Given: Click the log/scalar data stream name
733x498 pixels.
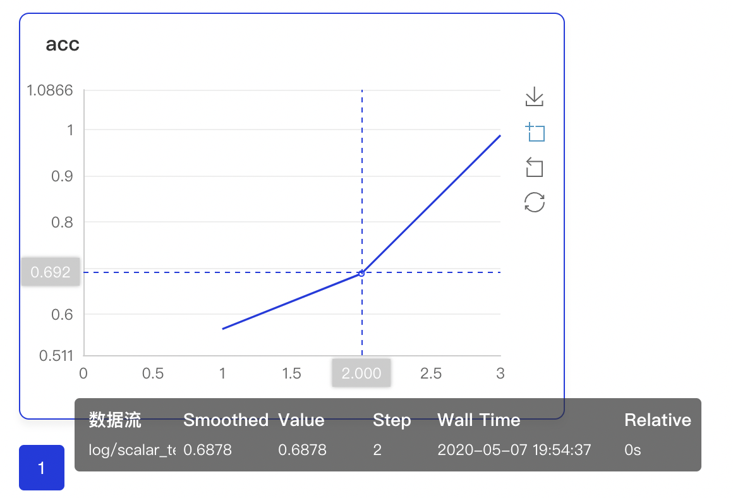Looking at the screenshot, I should (x=132, y=450).
